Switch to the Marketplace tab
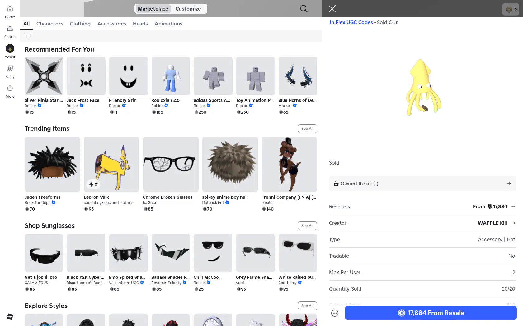The image size is (523, 326). click(153, 9)
